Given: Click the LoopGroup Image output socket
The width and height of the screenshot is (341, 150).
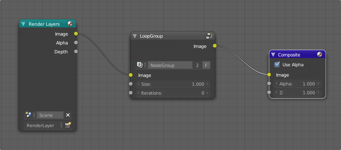Looking at the screenshot, I should coord(215,46).
